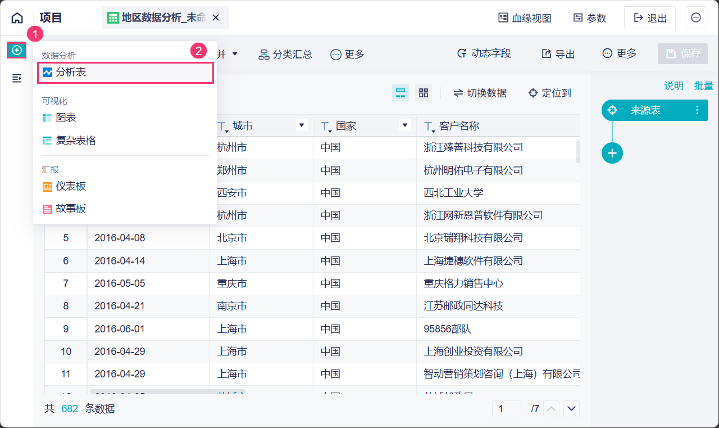Select row number 10
Image resolution: width=719 pixels, height=428 pixels.
pos(66,352)
